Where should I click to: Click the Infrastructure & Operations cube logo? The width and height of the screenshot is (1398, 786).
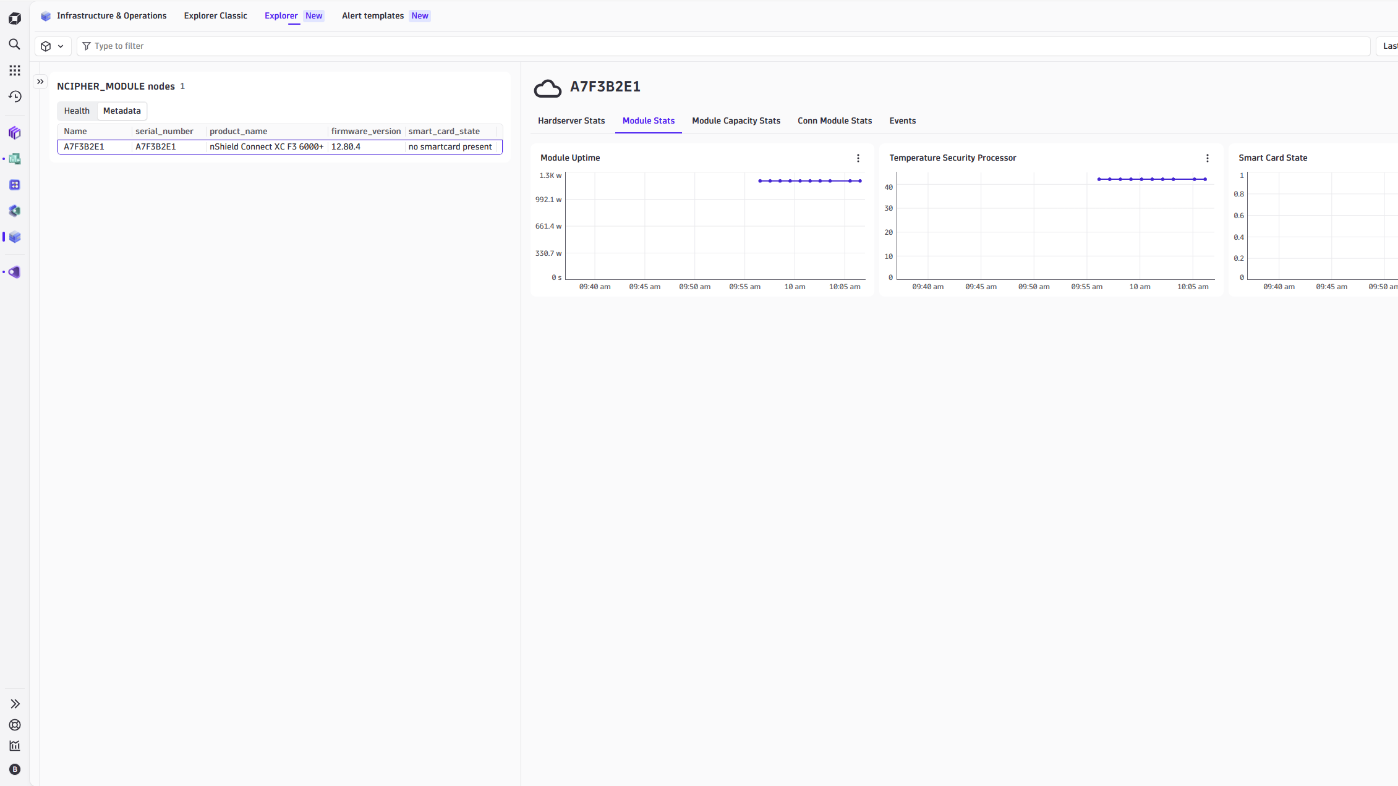coord(46,16)
